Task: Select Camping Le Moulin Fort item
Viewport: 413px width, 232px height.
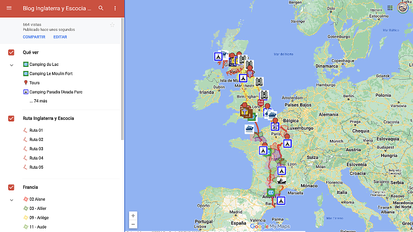Action: pos(51,74)
